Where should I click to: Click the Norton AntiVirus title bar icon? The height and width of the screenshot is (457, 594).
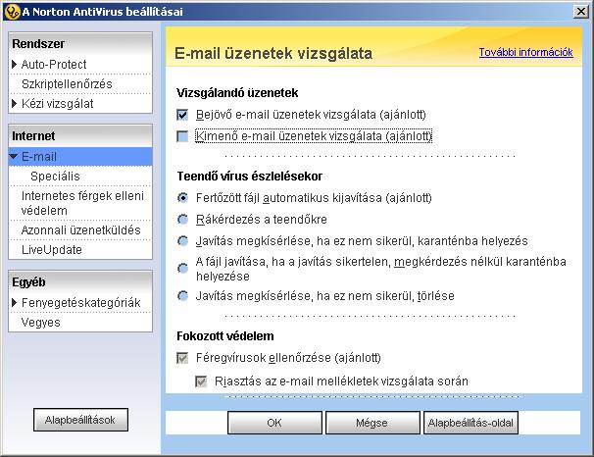click(12, 12)
